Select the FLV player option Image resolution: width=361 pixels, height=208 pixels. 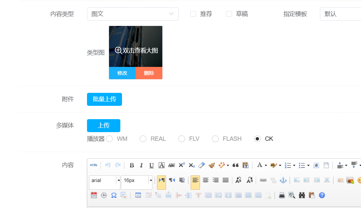(x=182, y=139)
